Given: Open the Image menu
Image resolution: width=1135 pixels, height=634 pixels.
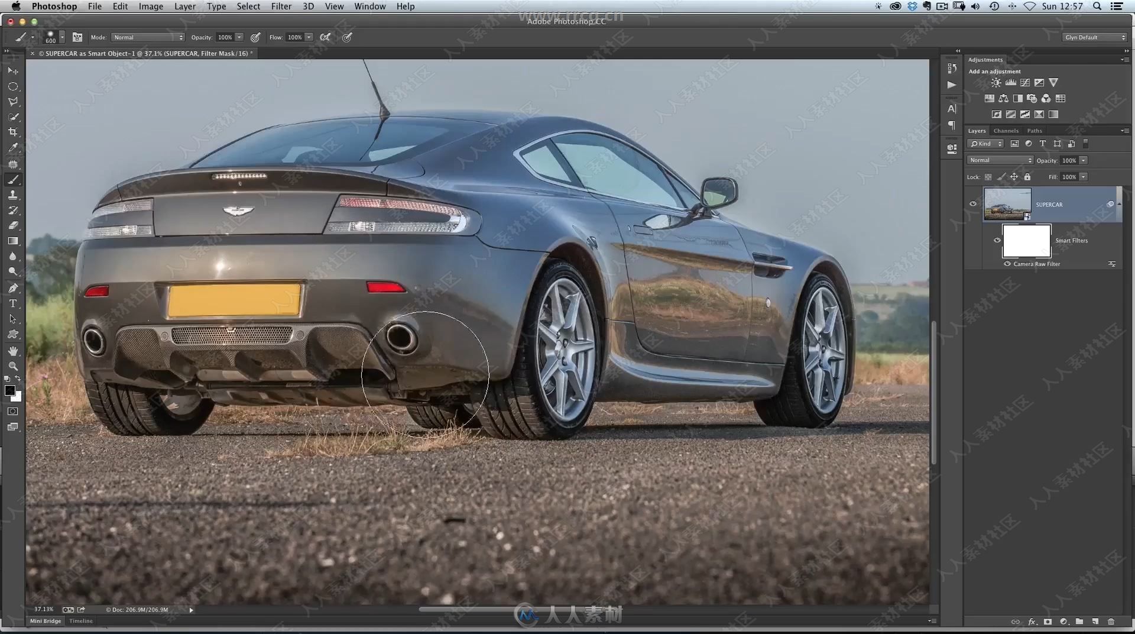Looking at the screenshot, I should [151, 7].
